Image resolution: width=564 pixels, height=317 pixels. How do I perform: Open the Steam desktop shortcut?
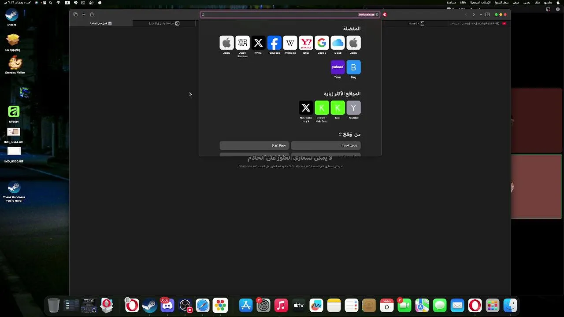coord(12,15)
